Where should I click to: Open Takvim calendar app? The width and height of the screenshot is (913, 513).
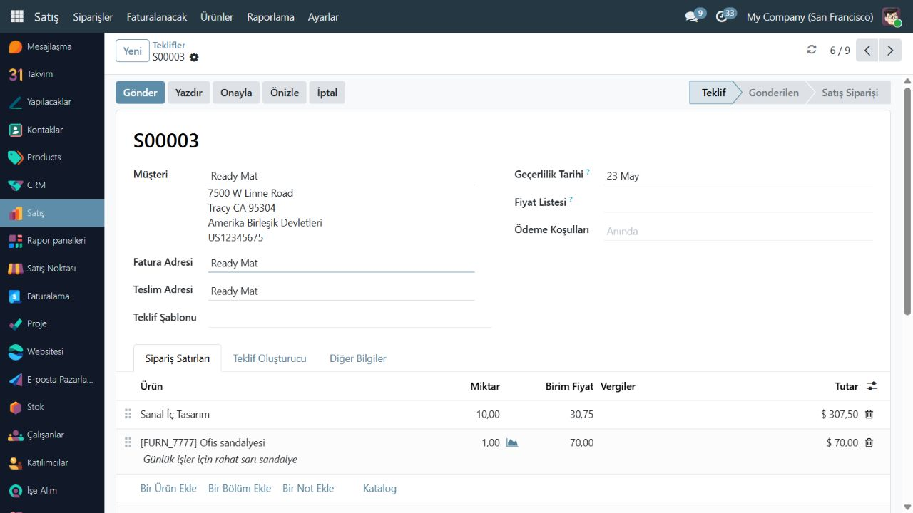[x=52, y=74]
